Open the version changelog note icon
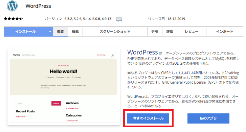246x132 pixels. tap(119, 19)
